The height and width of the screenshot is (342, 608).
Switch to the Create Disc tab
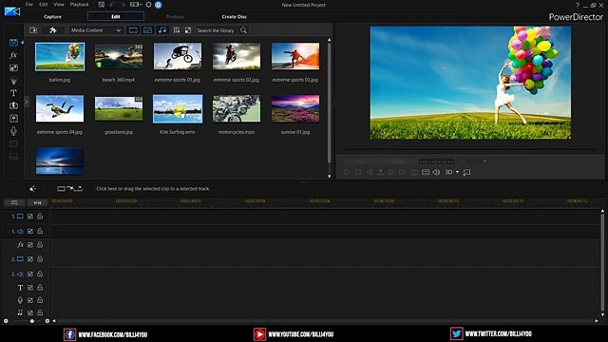235,17
